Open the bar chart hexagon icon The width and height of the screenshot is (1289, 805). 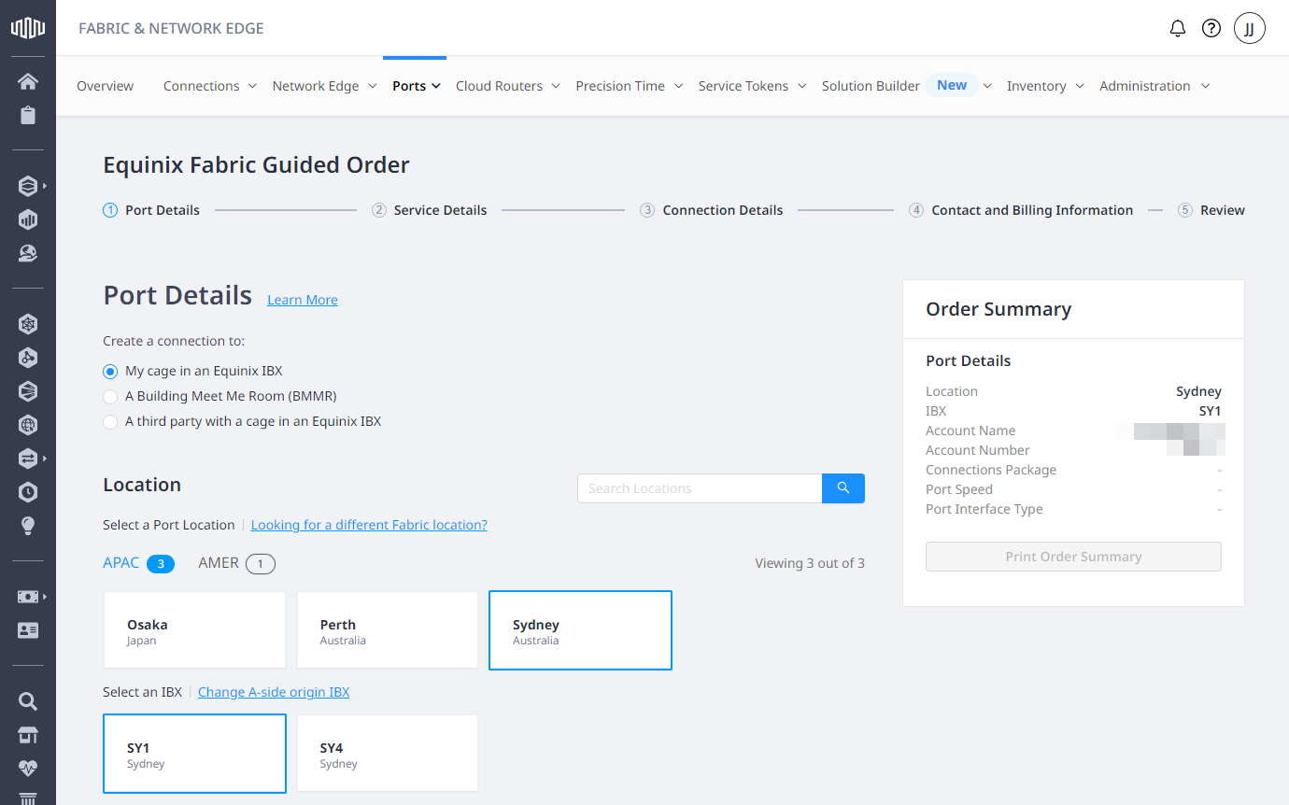pos(28,219)
